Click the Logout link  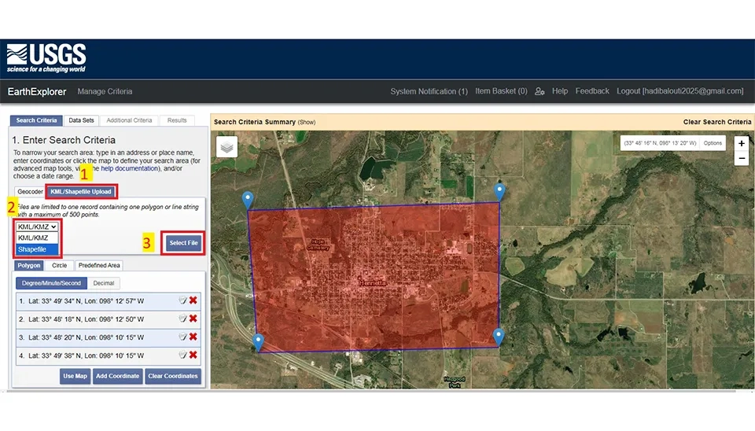click(679, 91)
